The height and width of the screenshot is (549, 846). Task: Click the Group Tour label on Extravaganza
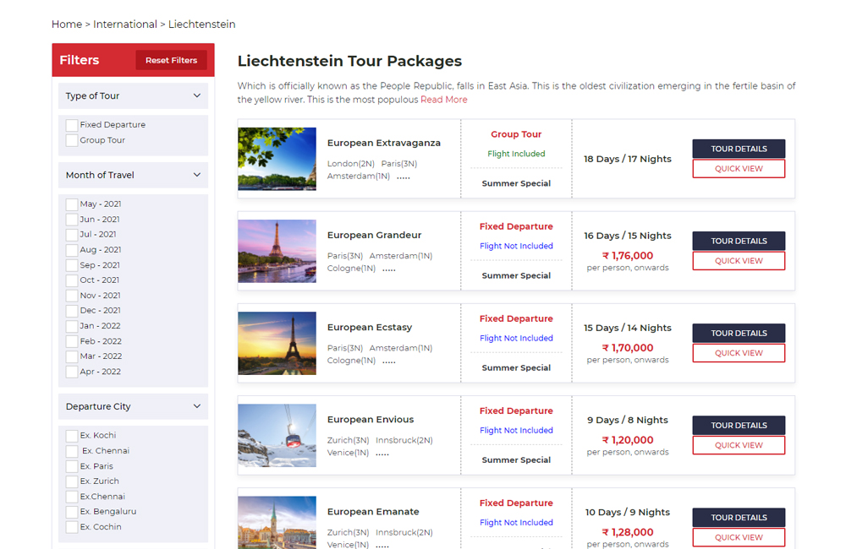516,134
